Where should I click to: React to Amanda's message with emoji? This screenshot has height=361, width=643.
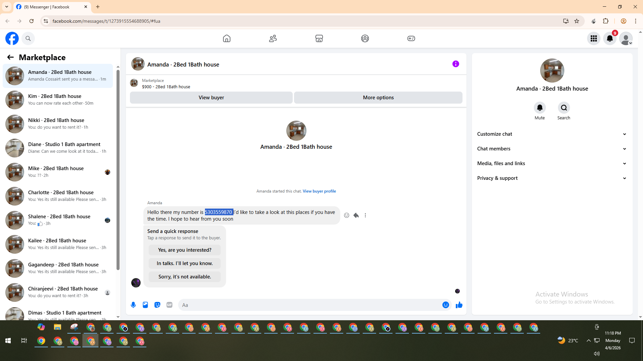pos(347,215)
